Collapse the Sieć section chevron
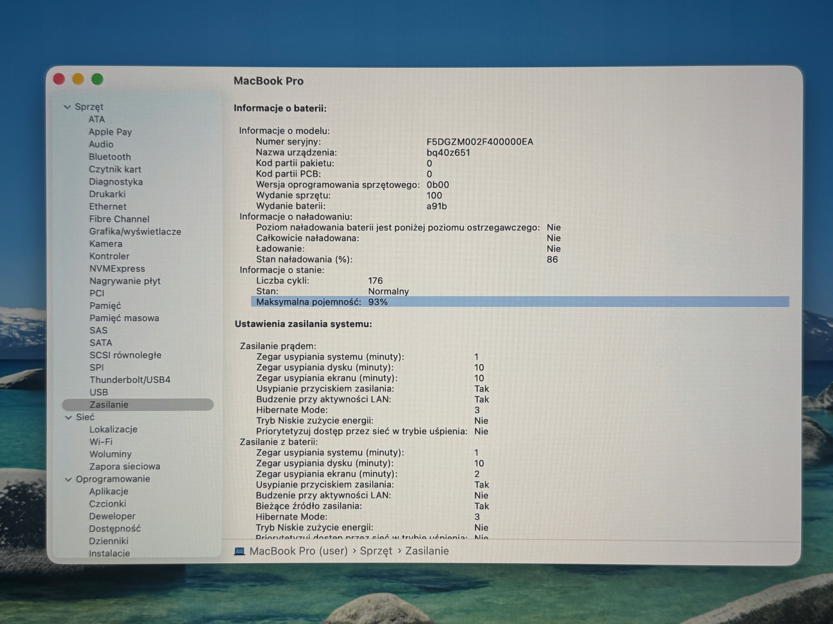833x624 pixels. click(69, 418)
